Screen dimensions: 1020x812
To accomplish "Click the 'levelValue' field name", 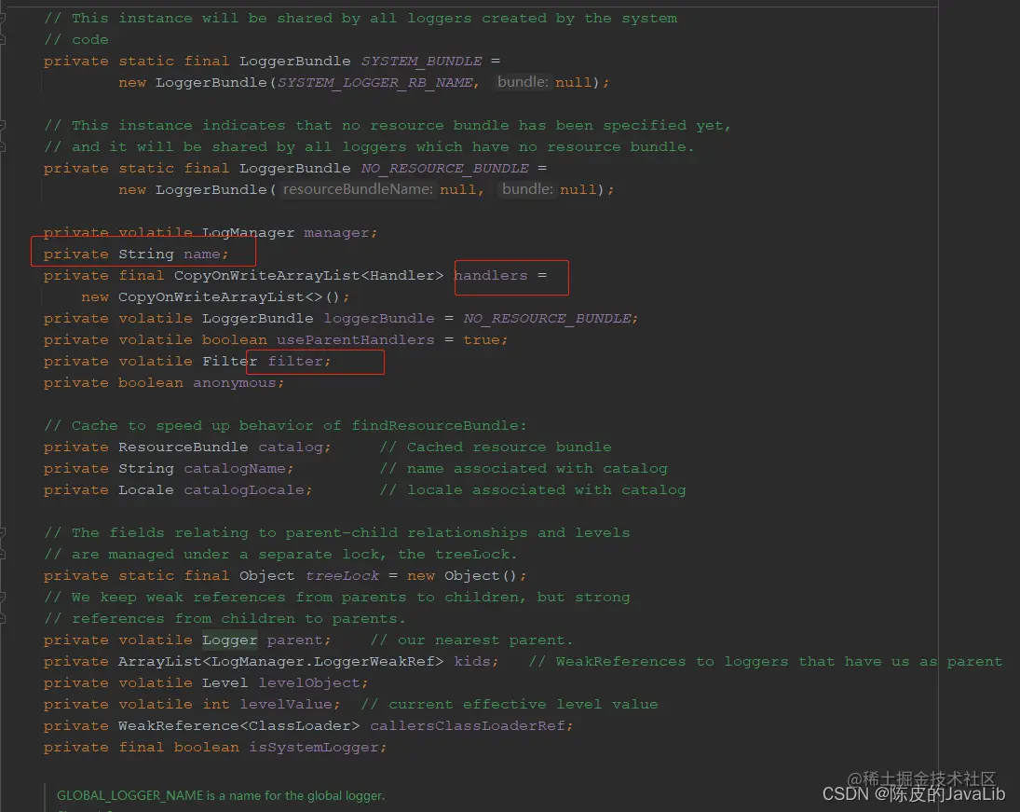I will 286,705.
